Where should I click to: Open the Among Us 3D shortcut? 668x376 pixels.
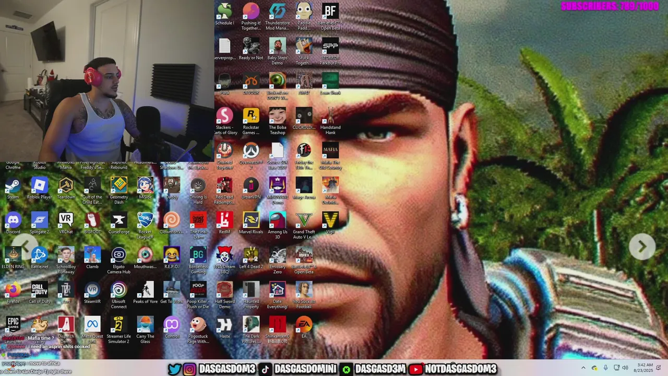click(x=277, y=226)
